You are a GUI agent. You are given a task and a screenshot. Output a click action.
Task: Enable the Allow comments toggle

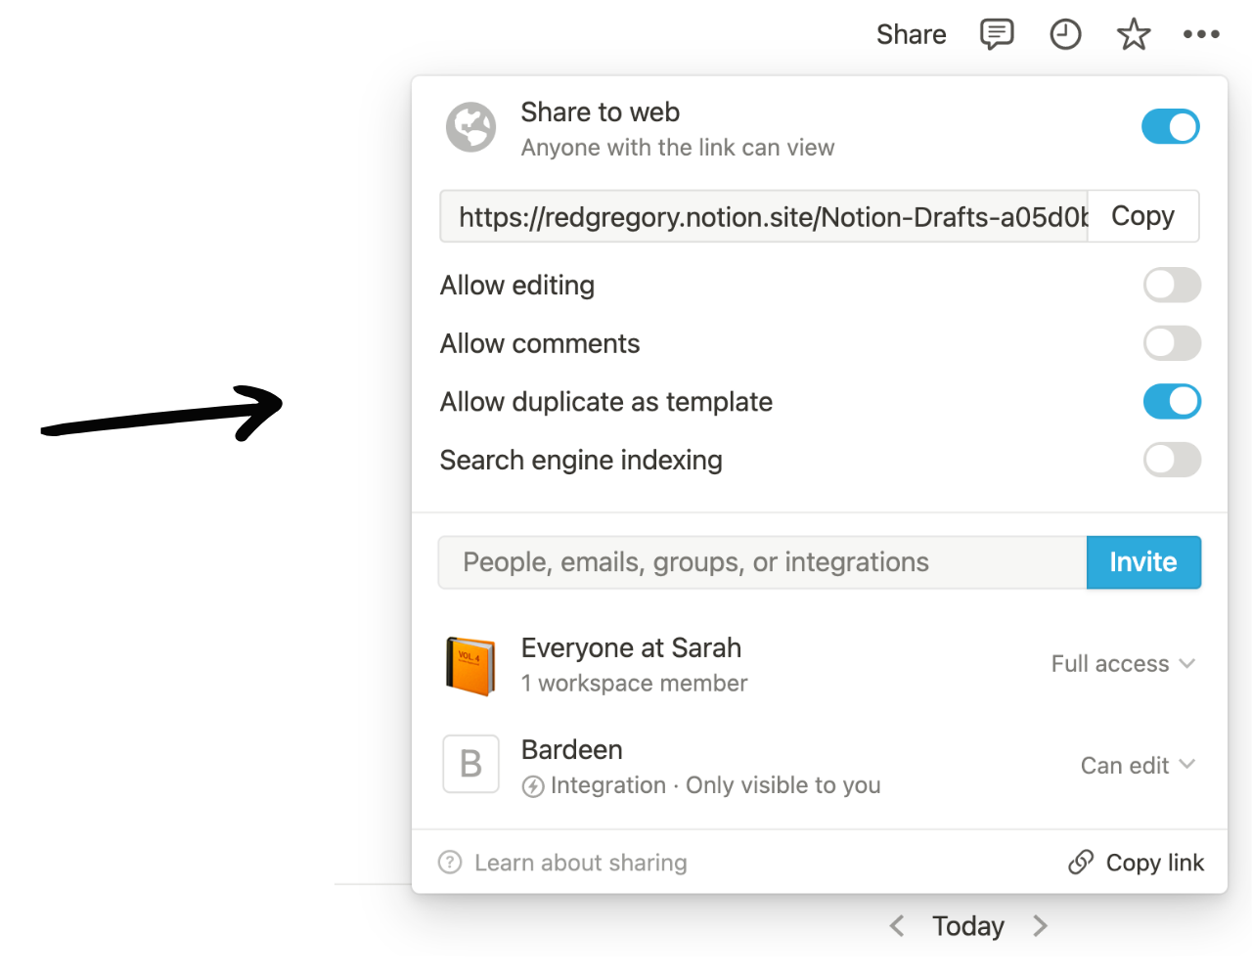click(1172, 343)
